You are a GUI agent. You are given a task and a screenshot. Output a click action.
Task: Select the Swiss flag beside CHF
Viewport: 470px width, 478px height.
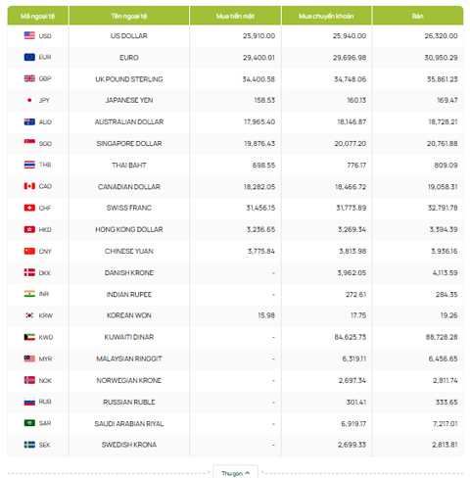pos(29,208)
